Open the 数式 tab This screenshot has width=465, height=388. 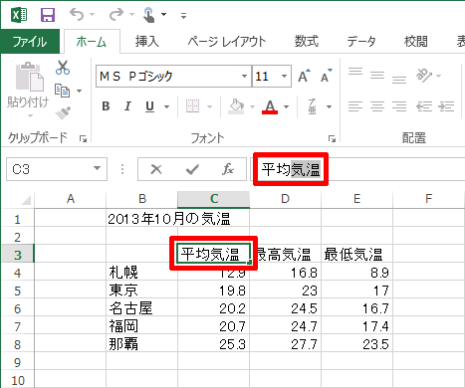pos(307,42)
